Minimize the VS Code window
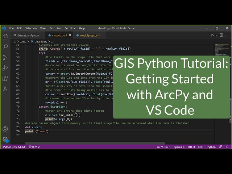The height and width of the screenshot is (174, 232). pos(207,28)
